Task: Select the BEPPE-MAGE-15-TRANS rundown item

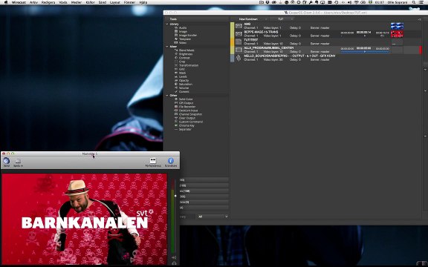Action: coord(325,34)
